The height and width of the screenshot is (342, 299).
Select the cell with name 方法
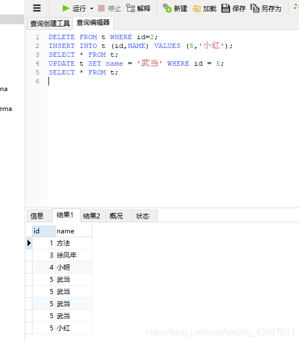point(74,243)
